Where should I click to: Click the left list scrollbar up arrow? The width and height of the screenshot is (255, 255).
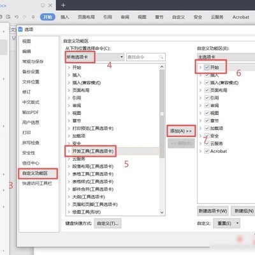[162, 67]
